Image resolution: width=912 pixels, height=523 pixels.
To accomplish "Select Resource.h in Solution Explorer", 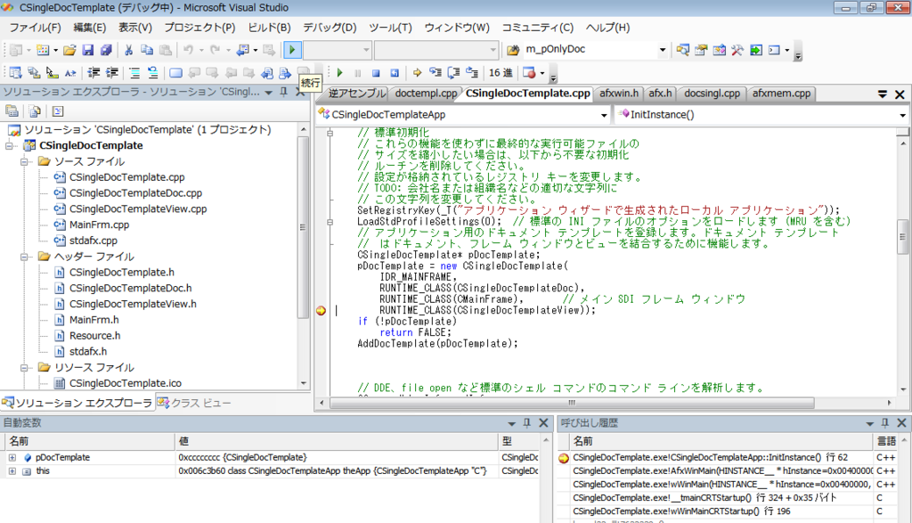I will pyautogui.click(x=94, y=336).
